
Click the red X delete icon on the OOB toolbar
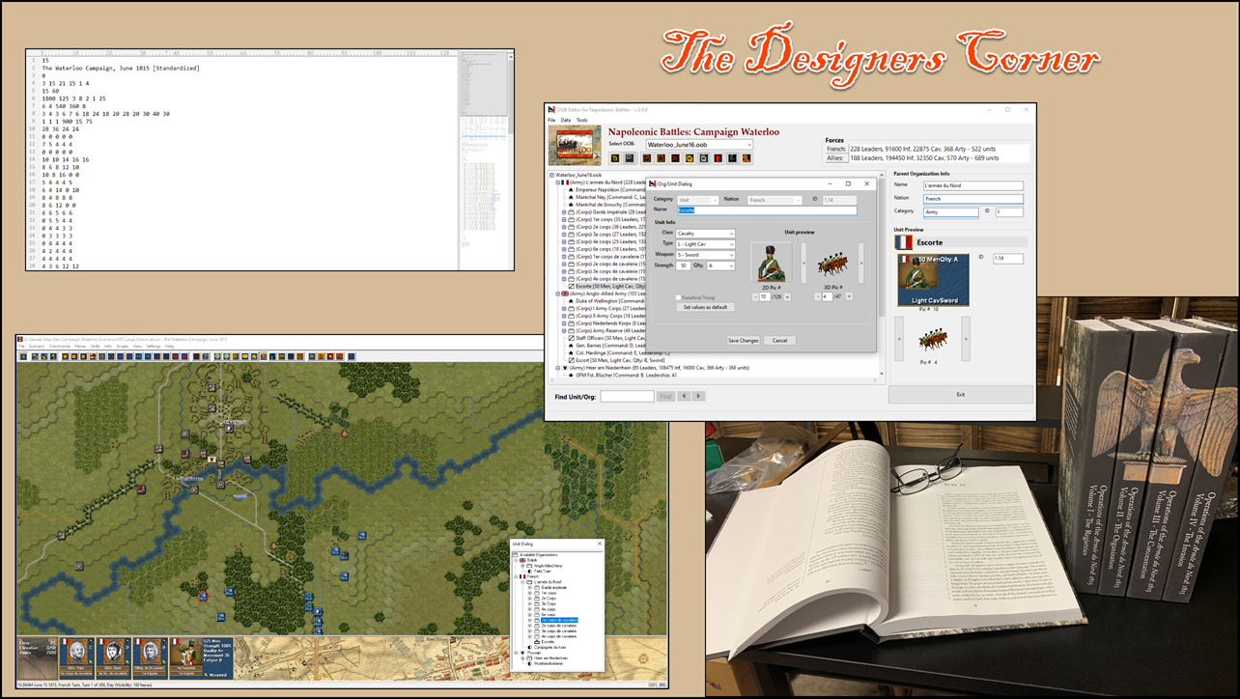point(676,158)
